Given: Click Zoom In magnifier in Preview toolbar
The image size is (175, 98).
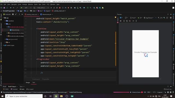Looking at the screenshot, I should 164,18.
